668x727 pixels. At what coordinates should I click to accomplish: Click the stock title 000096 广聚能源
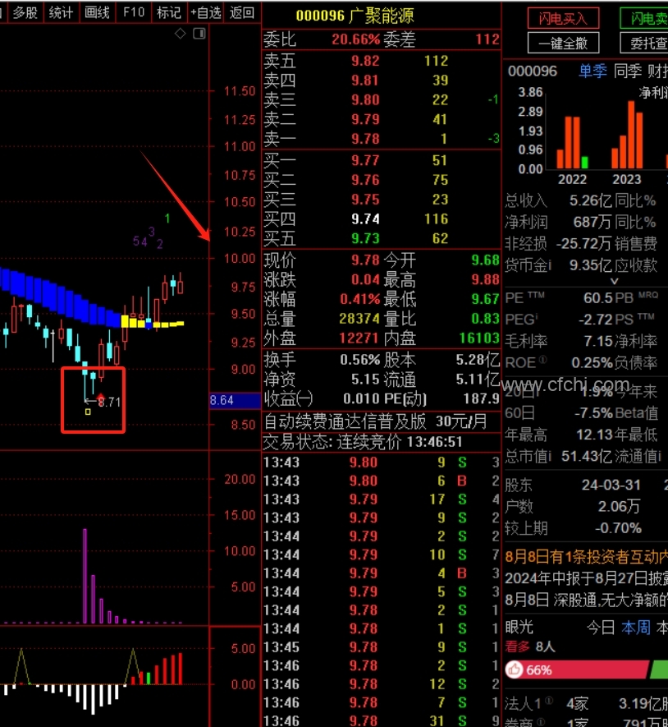tap(355, 16)
